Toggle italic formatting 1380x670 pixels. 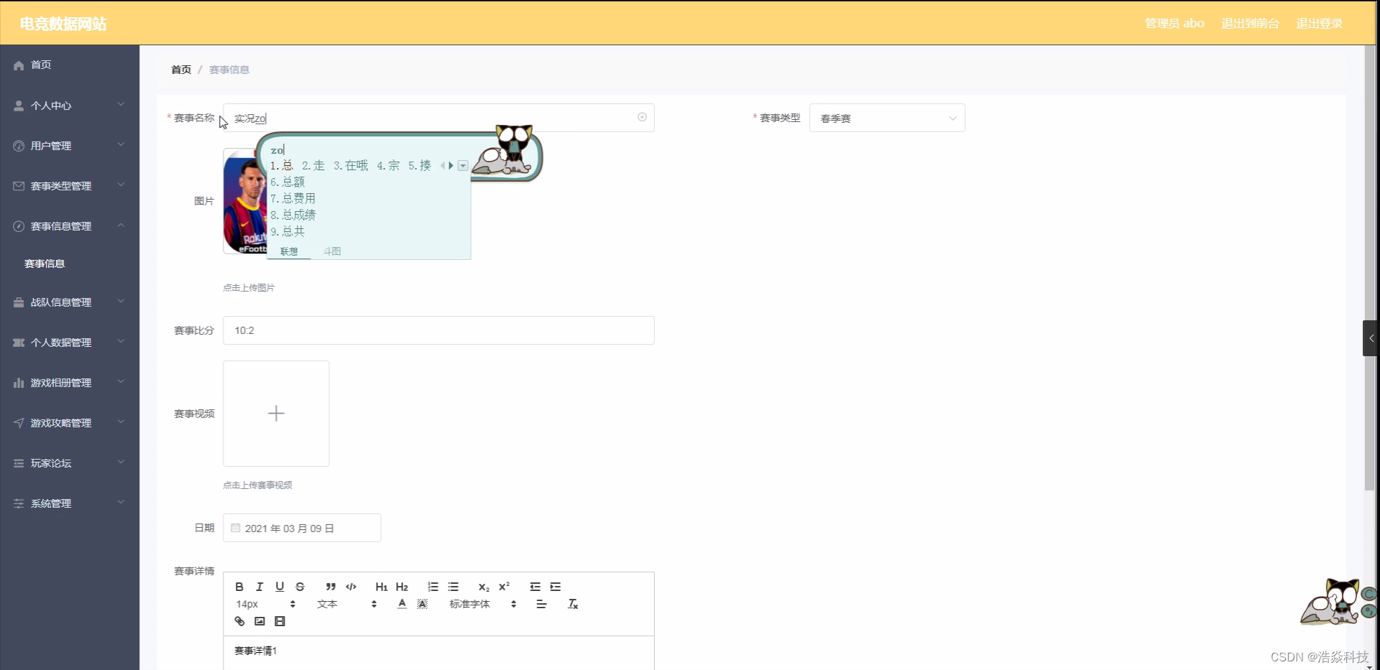259,587
